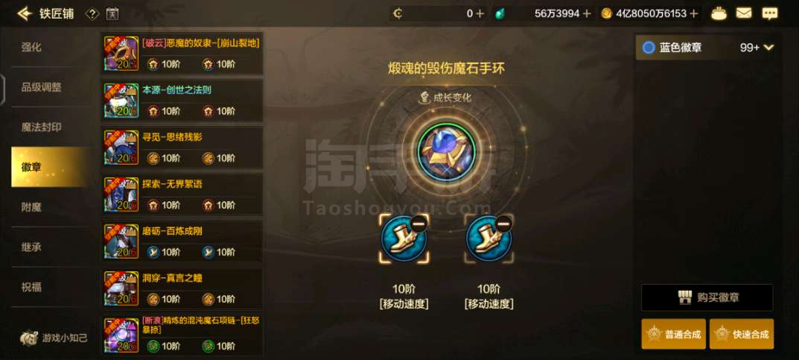This screenshot has width=799, height=360.
Task: Click the 普通合成 button
Action: 674,334
